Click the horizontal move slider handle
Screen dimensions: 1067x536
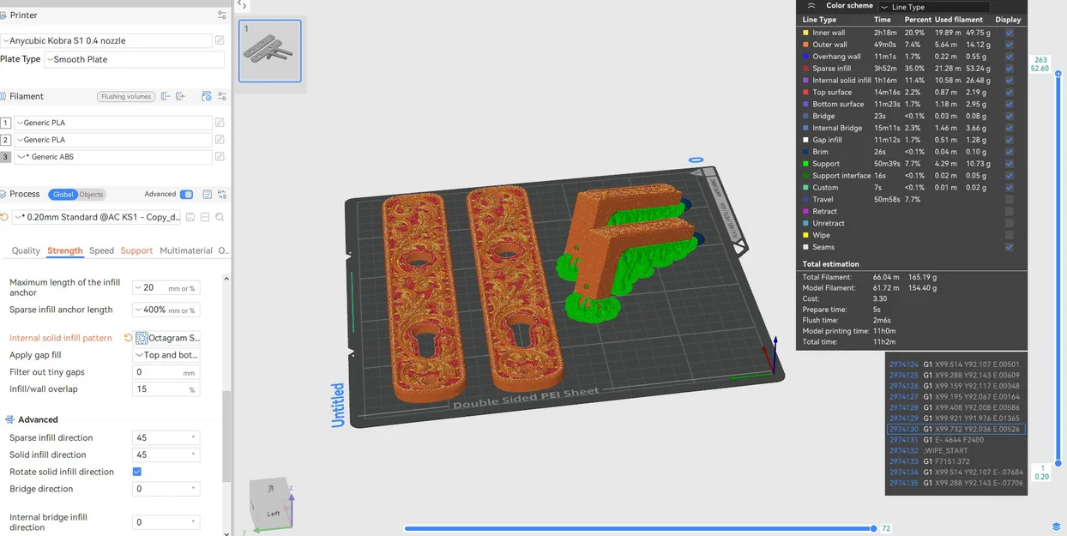(x=873, y=528)
